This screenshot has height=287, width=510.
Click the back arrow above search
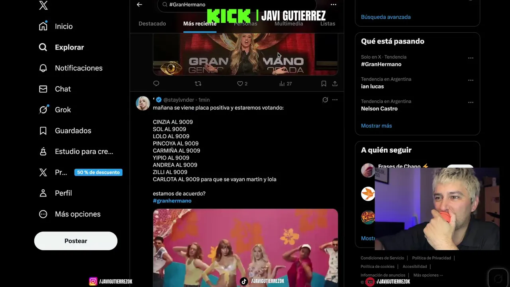(x=139, y=4)
